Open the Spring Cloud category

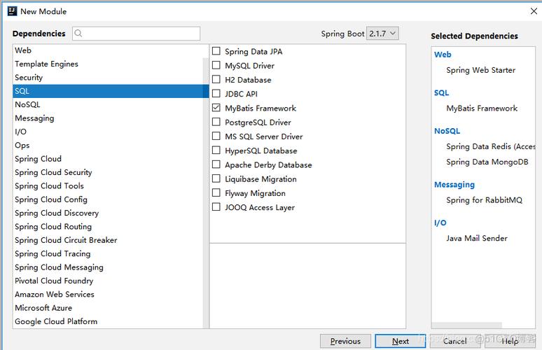pyautogui.click(x=108, y=159)
